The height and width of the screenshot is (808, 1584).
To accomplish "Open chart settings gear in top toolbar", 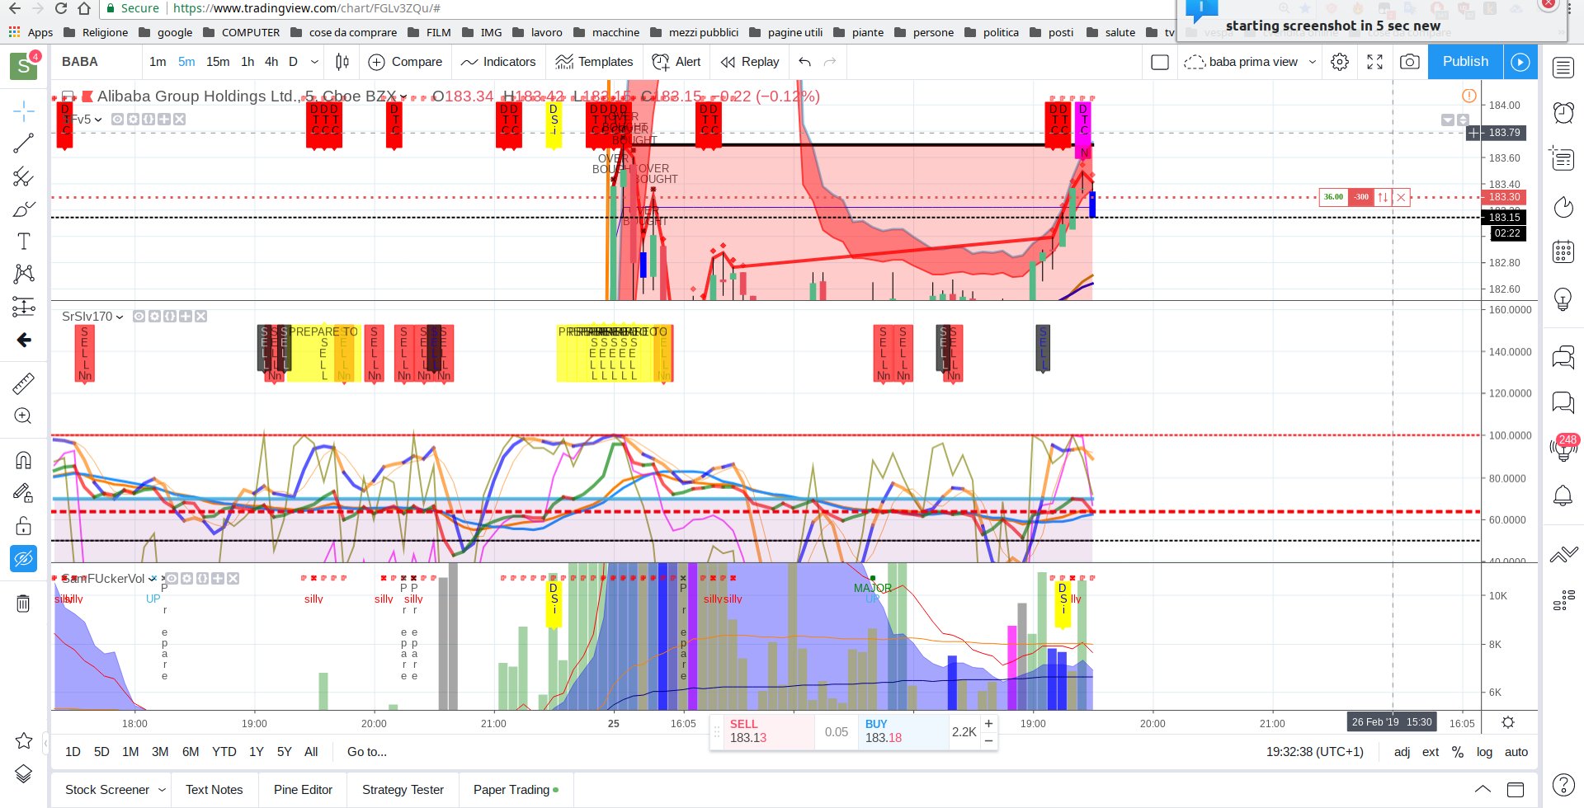I will [x=1340, y=62].
